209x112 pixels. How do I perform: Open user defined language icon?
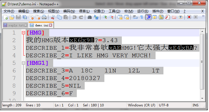(x=155, y=17)
